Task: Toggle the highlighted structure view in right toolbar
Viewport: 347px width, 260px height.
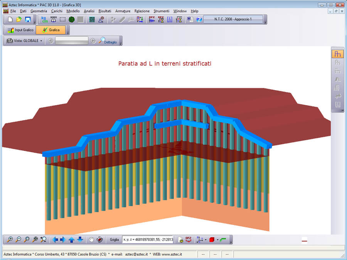Action: coord(337,54)
